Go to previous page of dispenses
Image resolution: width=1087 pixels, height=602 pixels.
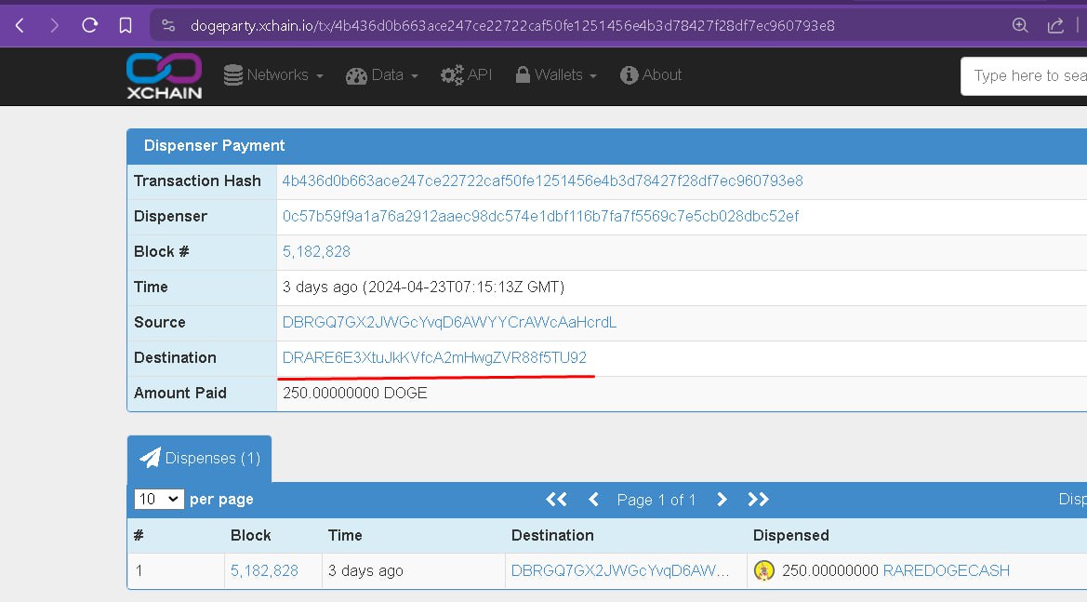(593, 500)
